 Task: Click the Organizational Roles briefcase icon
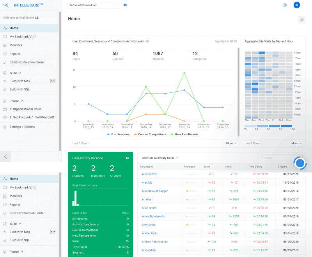click(5, 109)
